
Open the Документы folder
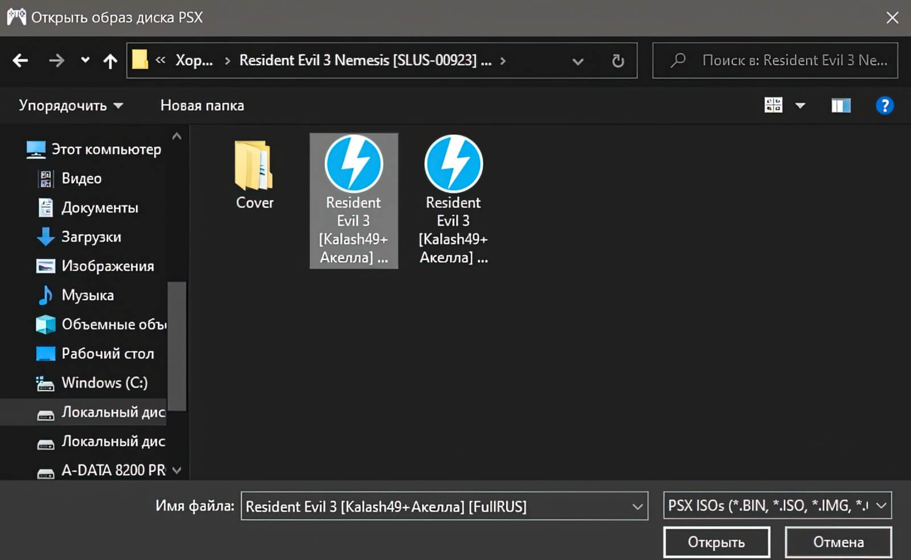[x=100, y=208]
